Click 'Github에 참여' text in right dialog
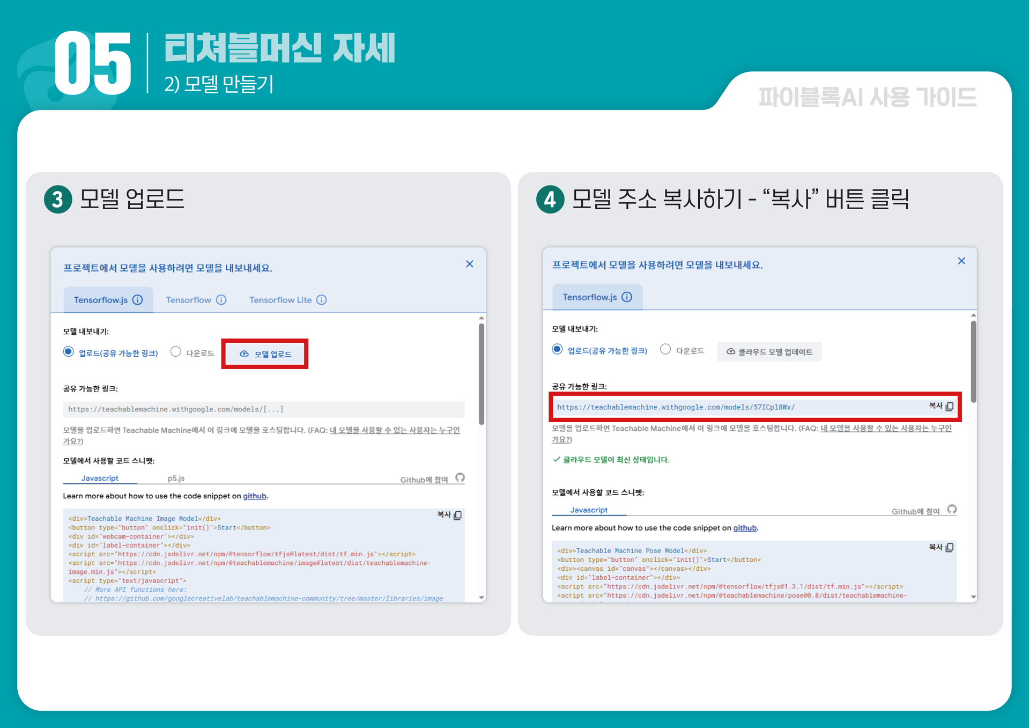Viewport: 1029px width, 728px height. (915, 511)
